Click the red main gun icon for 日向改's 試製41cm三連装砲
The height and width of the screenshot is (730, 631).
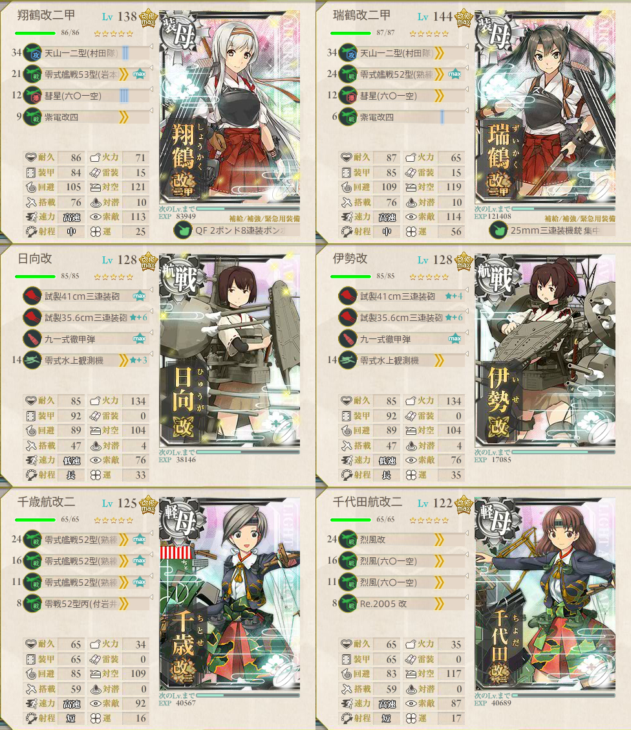pos(32,296)
